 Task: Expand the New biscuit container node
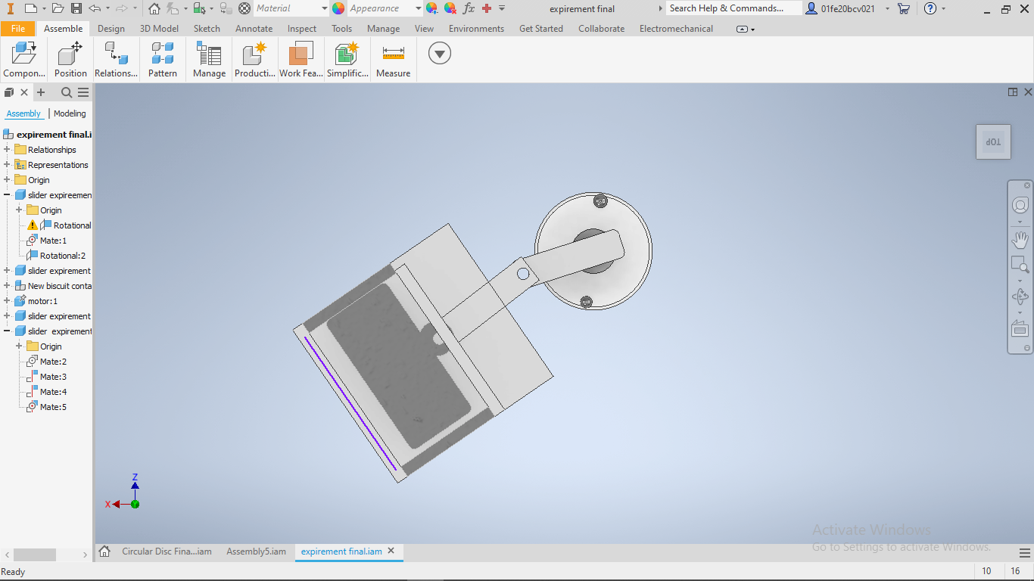(7, 286)
